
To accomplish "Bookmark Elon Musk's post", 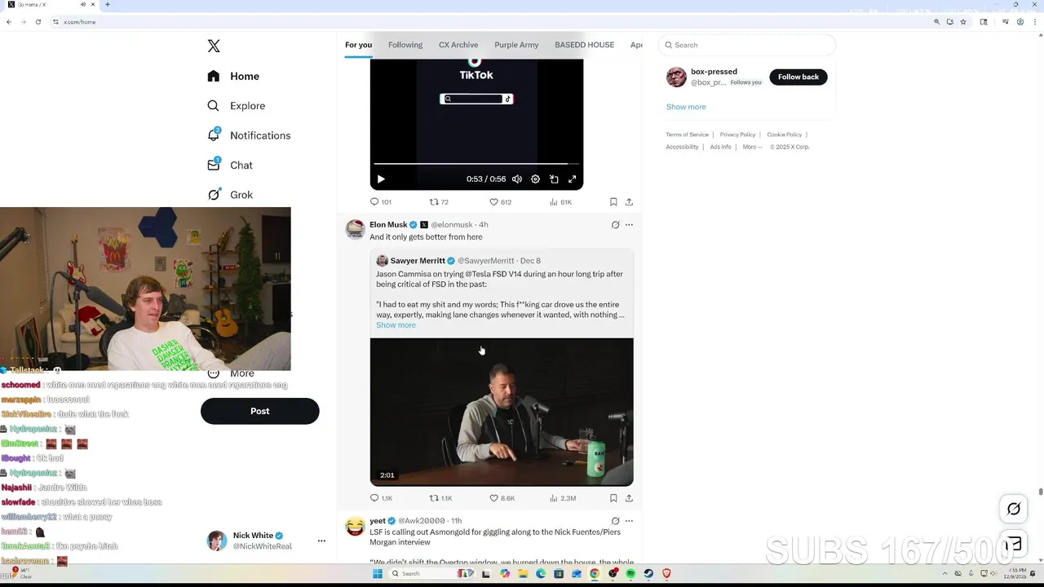I will 613,498.
